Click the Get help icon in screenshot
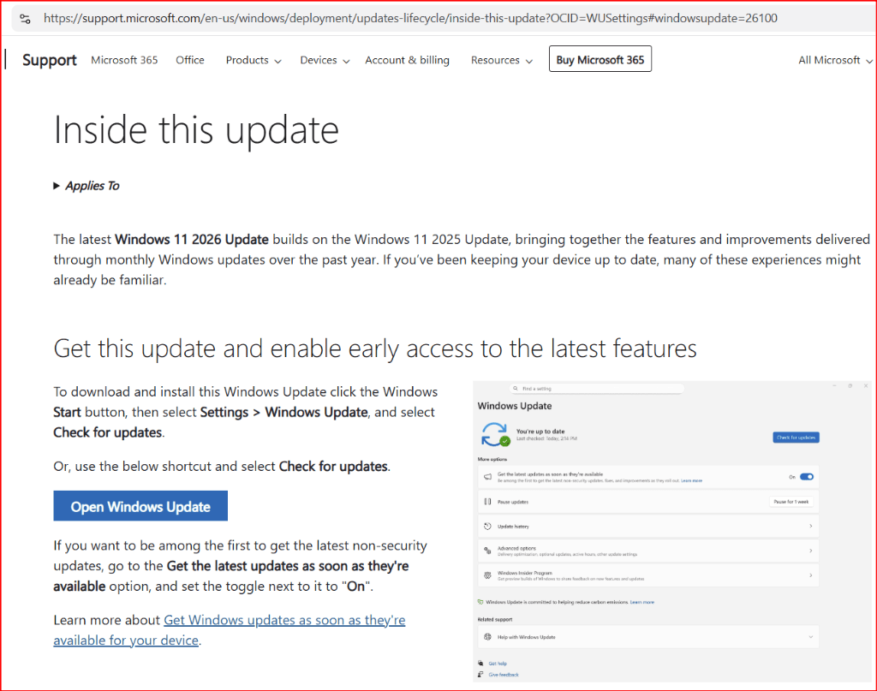Viewport: 877px width, 691px height. point(480,663)
